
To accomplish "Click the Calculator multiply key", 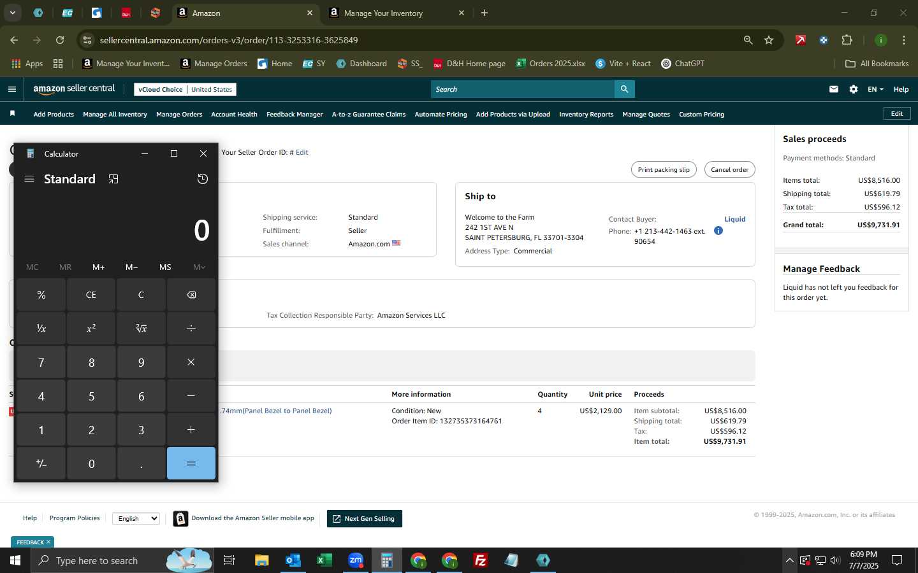I will [x=191, y=362].
